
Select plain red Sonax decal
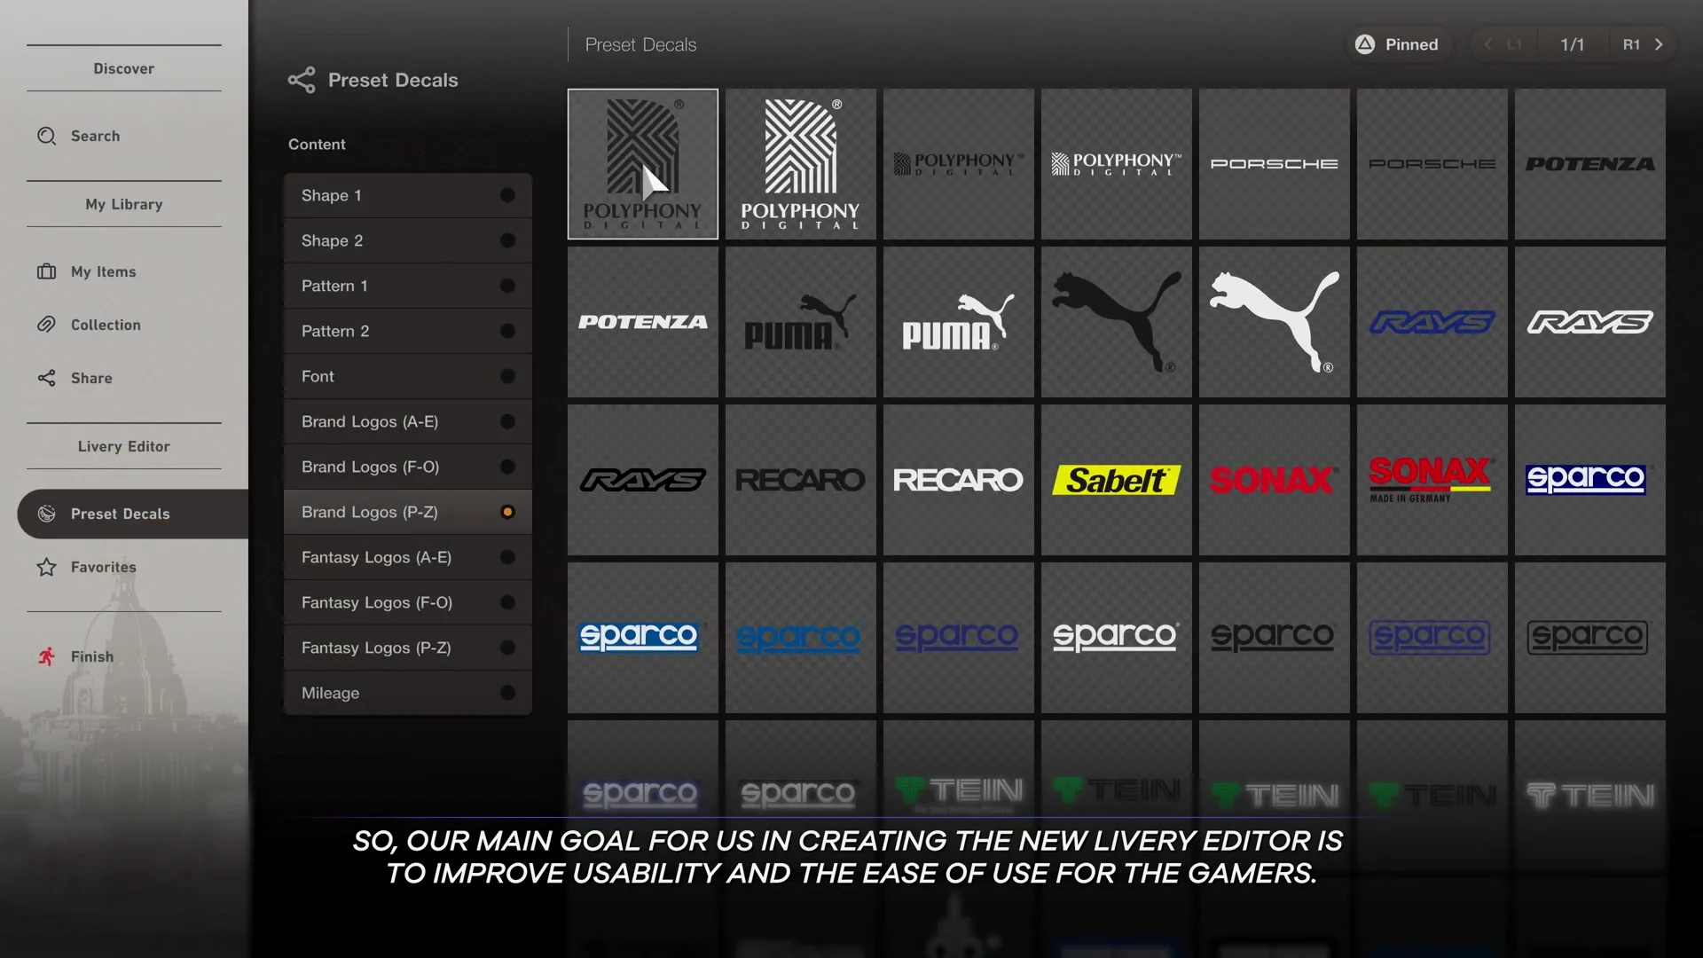pyautogui.click(x=1275, y=480)
